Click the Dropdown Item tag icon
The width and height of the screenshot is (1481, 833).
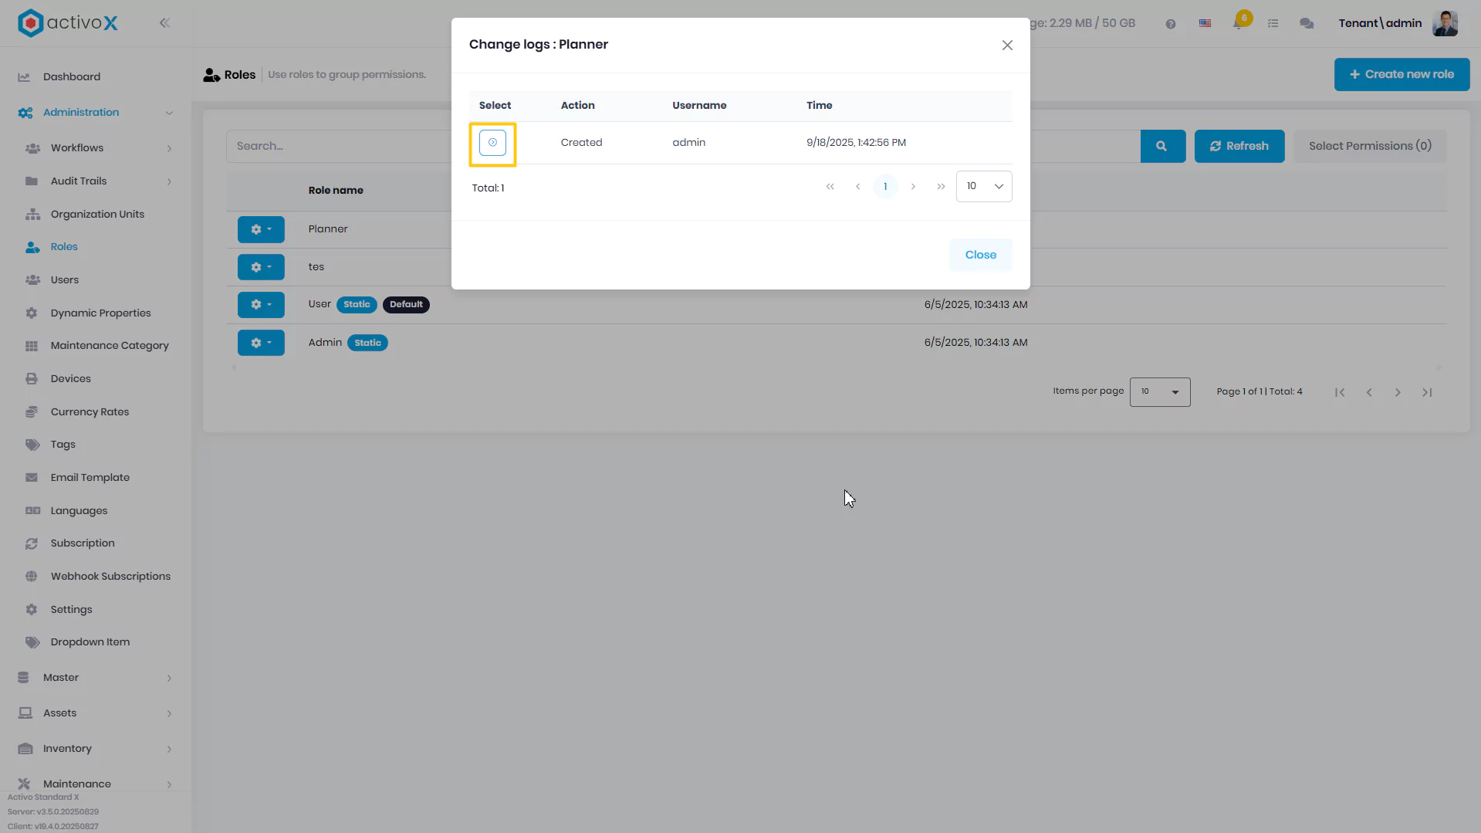(32, 642)
